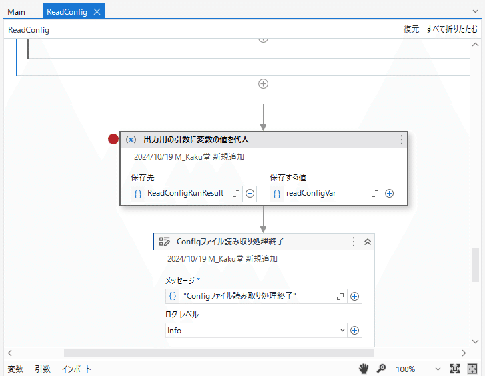Image resolution: width=485 pixels, height=376 pixels.
Task: Open options menu of the assign activity
Action: (402, 140)
